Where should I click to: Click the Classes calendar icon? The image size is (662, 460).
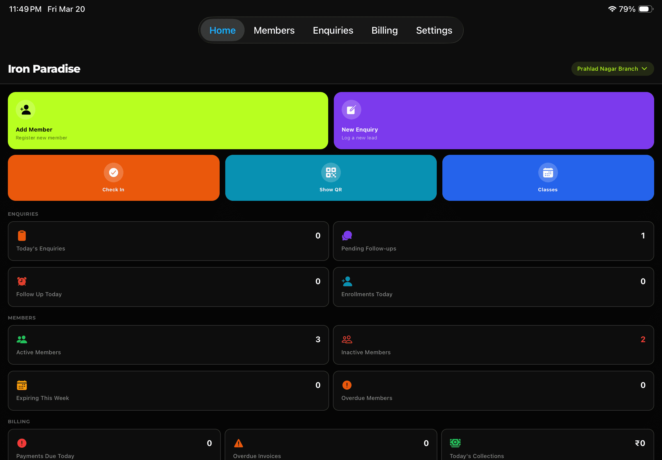pyautogui.click(x=548, y=172)
